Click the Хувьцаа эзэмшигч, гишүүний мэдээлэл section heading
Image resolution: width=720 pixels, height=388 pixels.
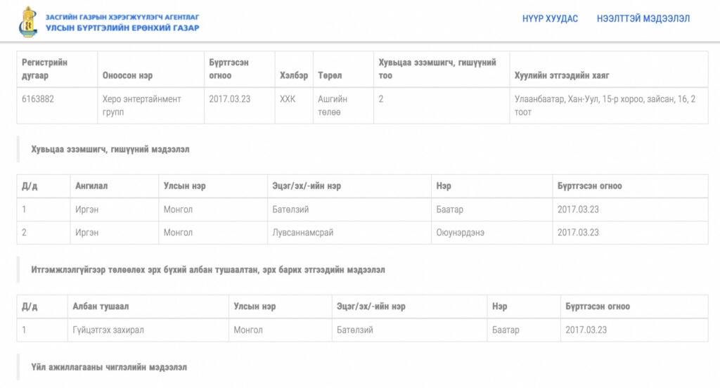coord(110,149)
